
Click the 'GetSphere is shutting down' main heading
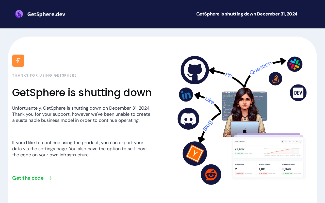pos(82,93)
